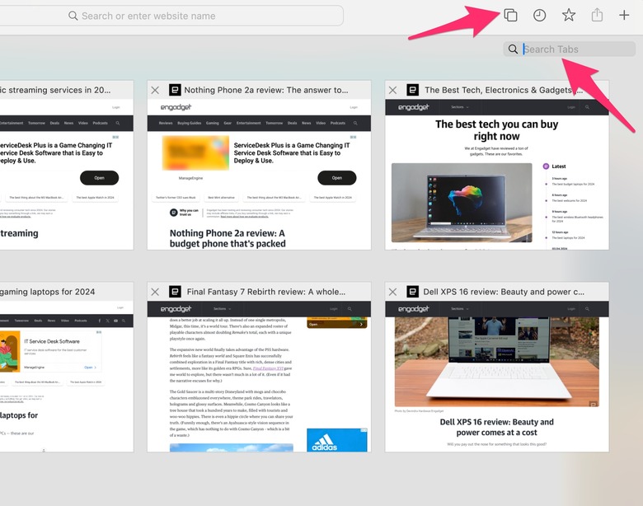Close the Nothing Phone 2a review tab
Viewport: 643px width, 506px height.
[x=155, y=90]
